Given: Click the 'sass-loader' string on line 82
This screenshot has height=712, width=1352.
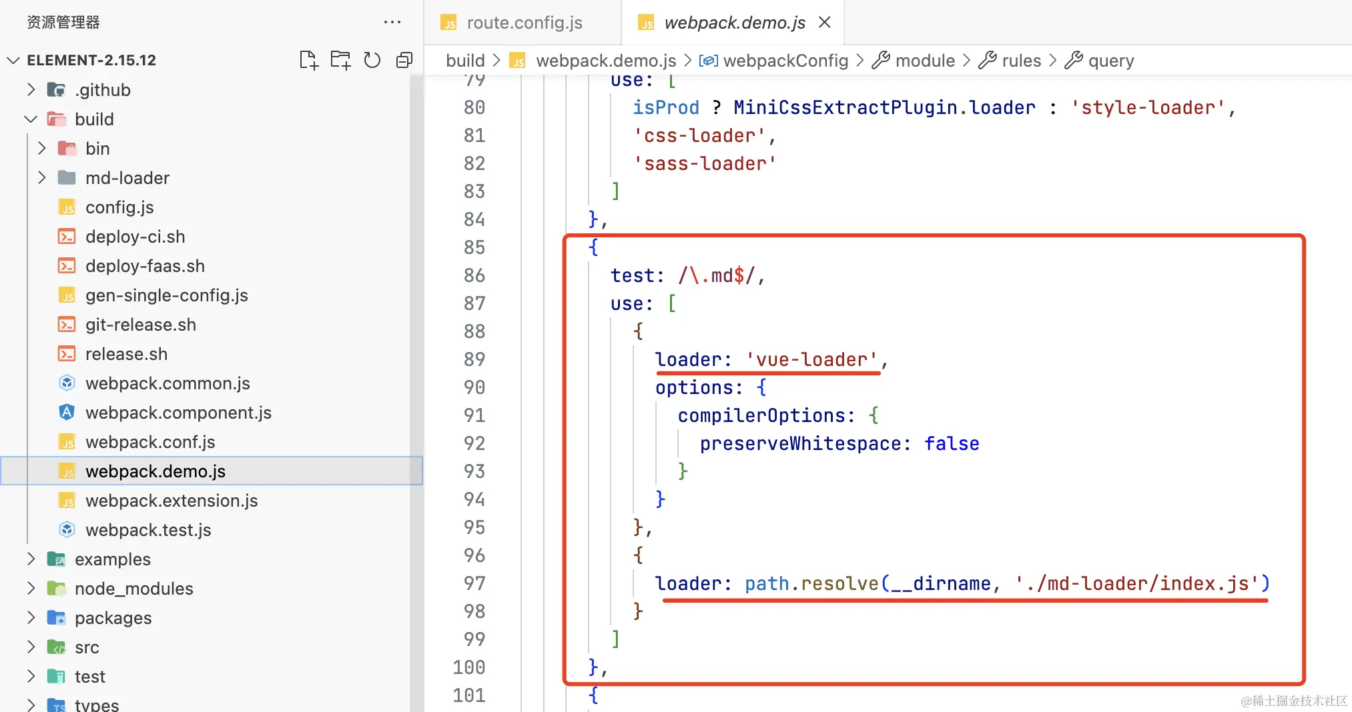Looking at the screenshot, I should 705,163.
